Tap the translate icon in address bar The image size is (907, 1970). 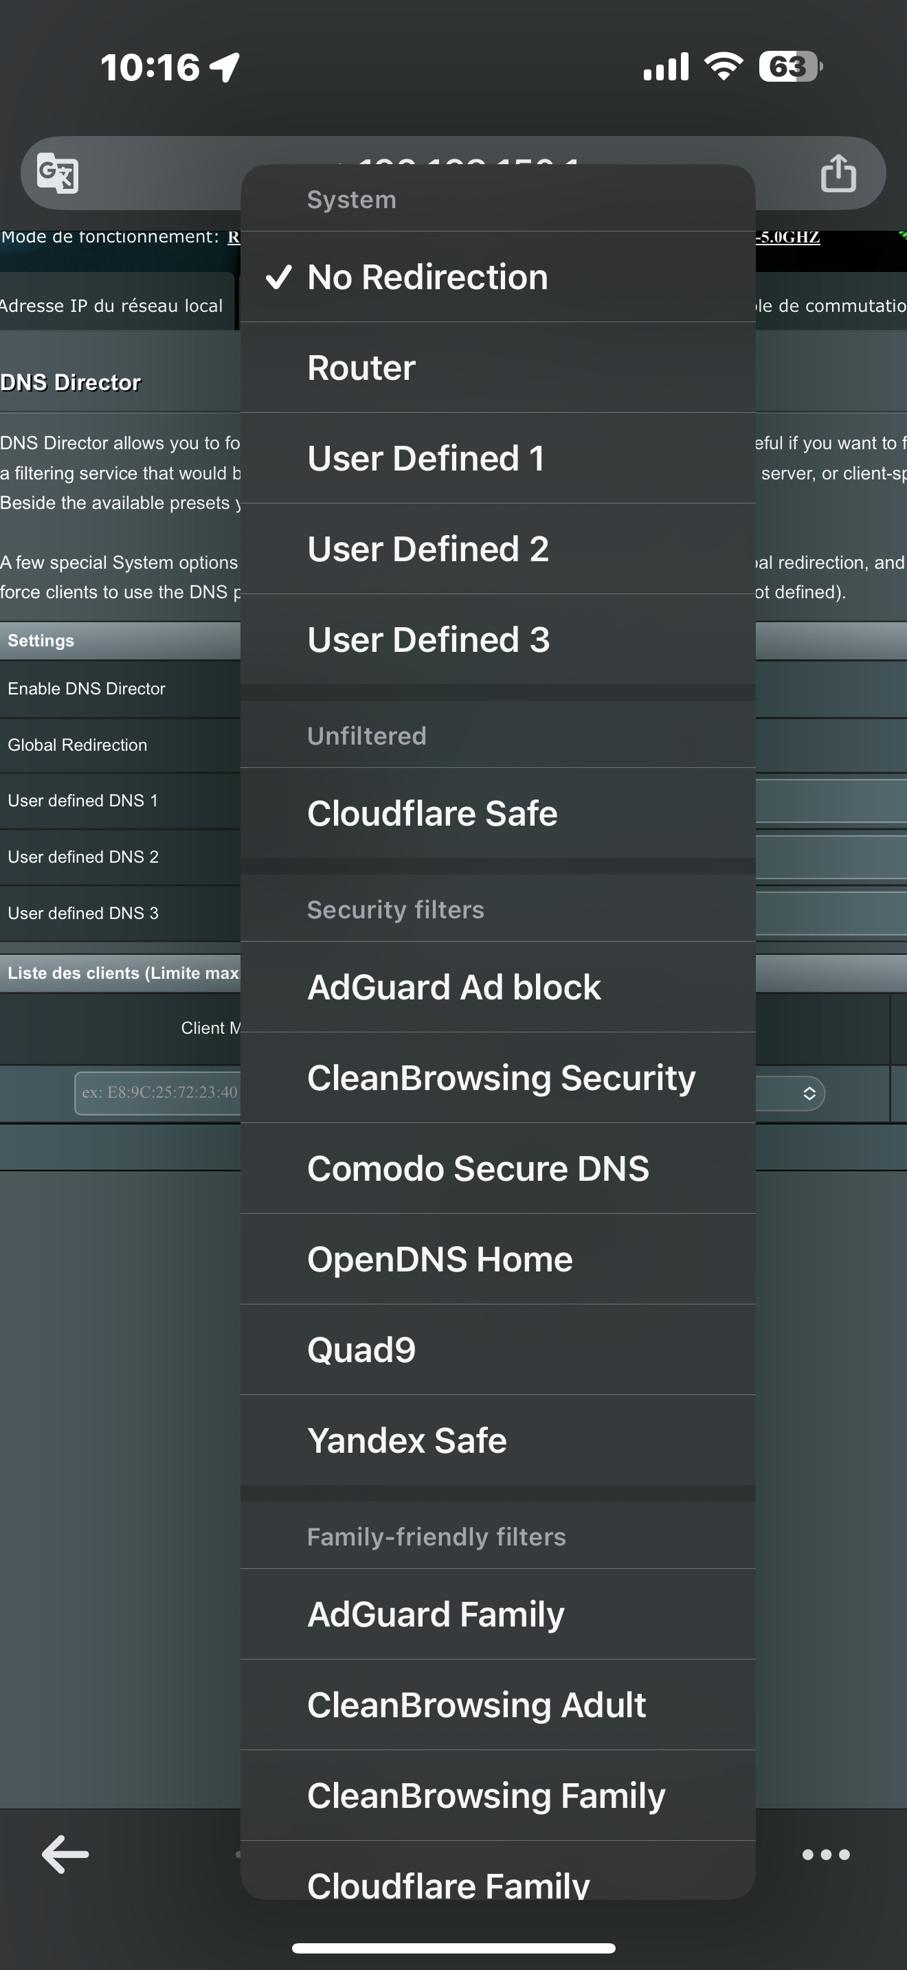coord(58,173)
